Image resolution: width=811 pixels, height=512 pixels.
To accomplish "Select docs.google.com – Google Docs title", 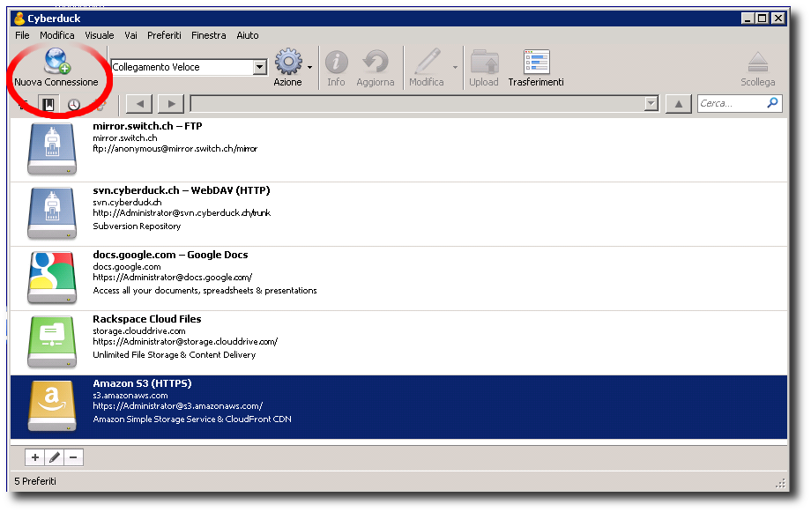I will (x=170, y=255).
